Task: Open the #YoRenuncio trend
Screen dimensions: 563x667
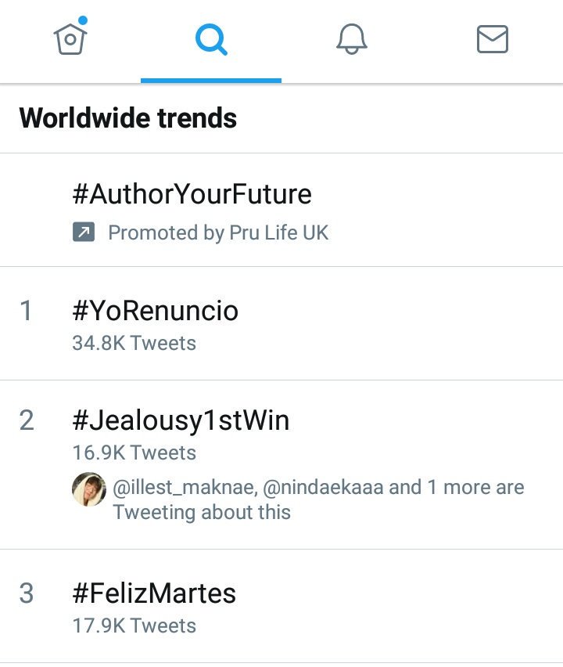Action: (x=155, y=311)
